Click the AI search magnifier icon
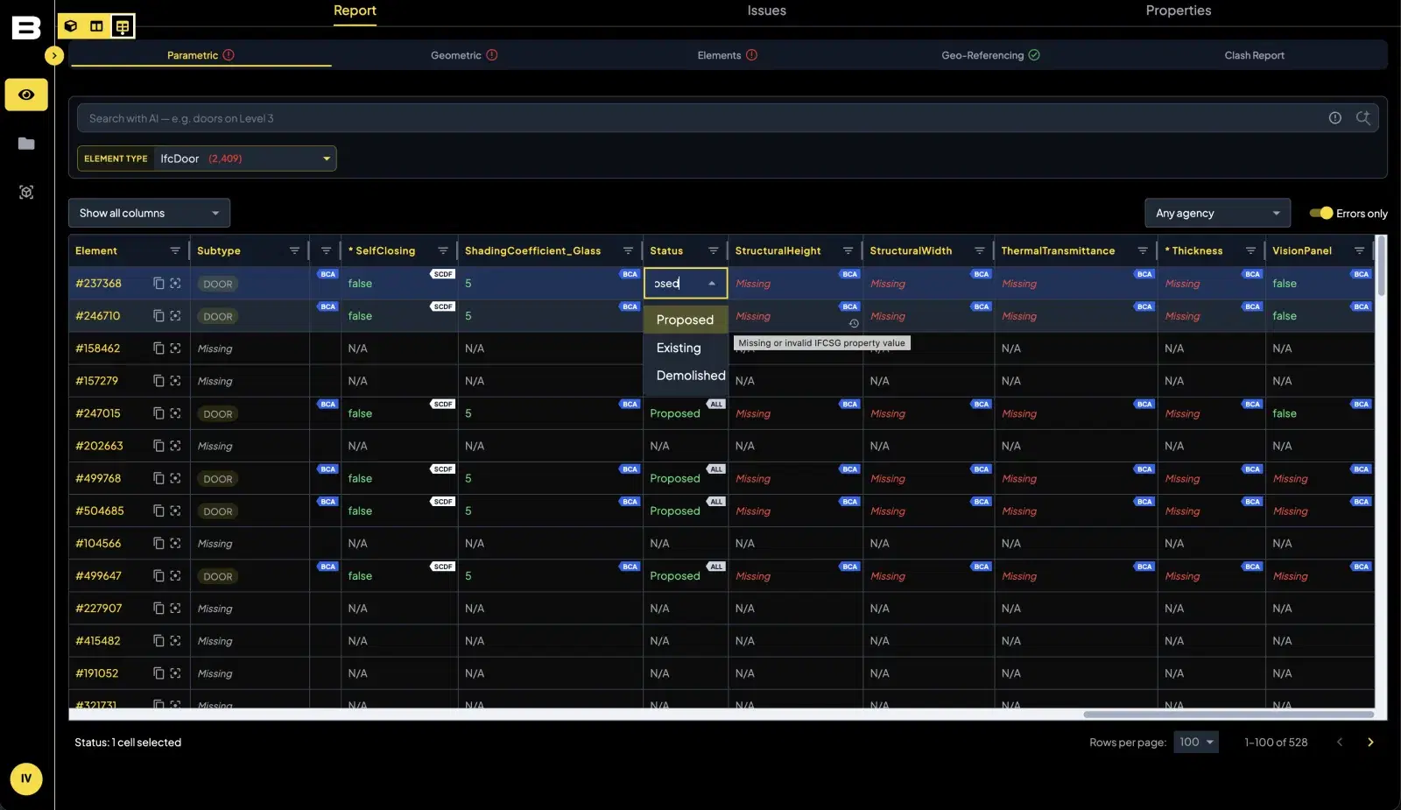 1362,118
